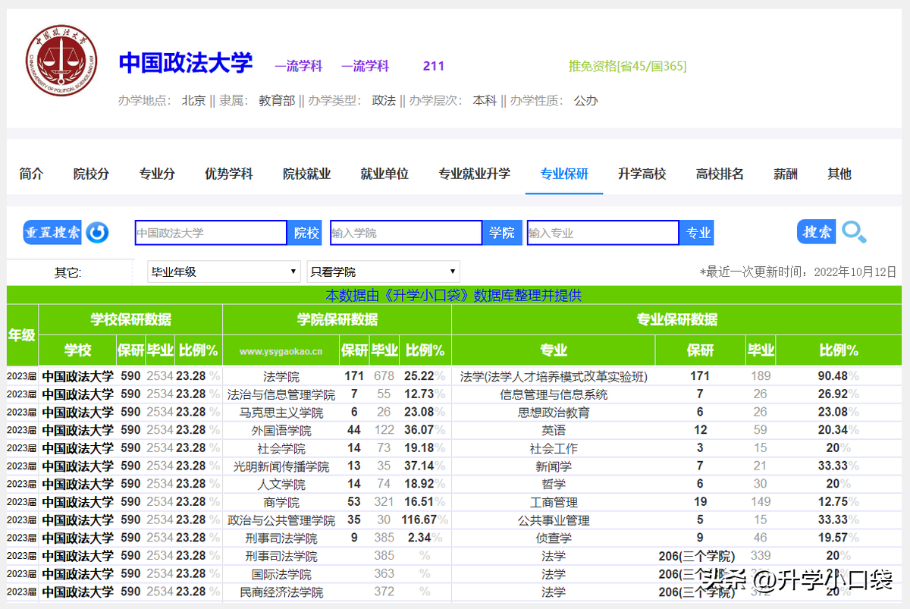
Task: Switch to the 专业保研 tab
Action: tap(564, 174)
